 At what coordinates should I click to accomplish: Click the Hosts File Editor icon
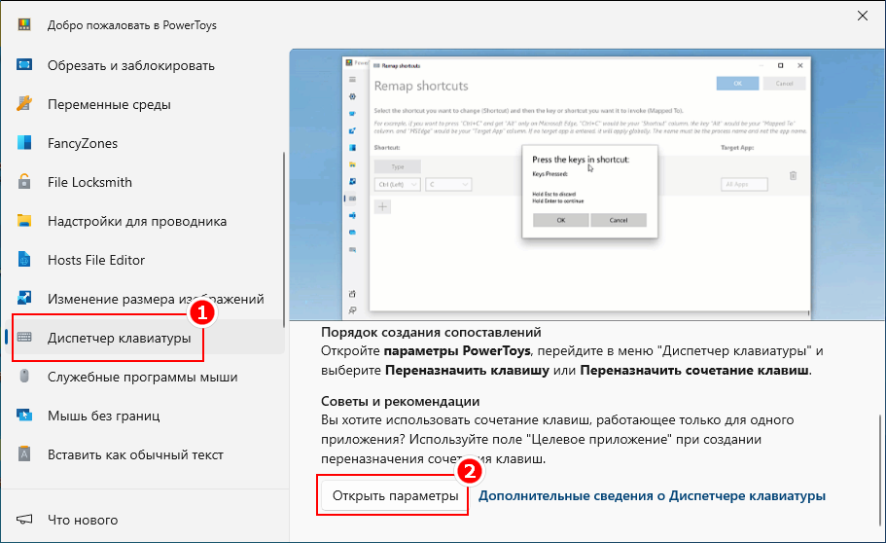23,259
